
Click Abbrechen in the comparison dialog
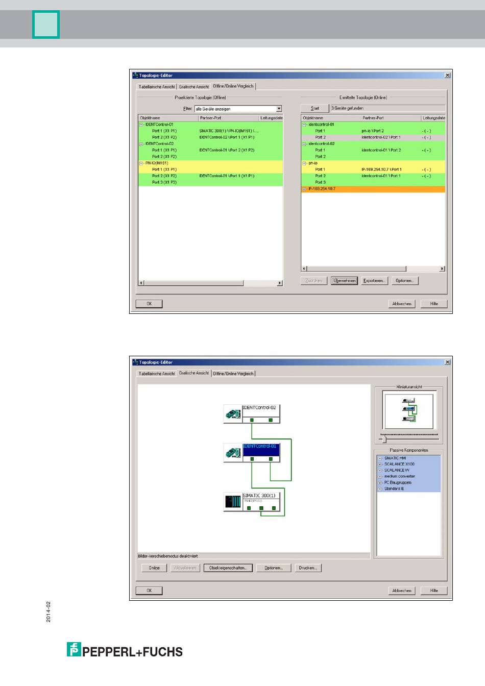tap(402, 304)
